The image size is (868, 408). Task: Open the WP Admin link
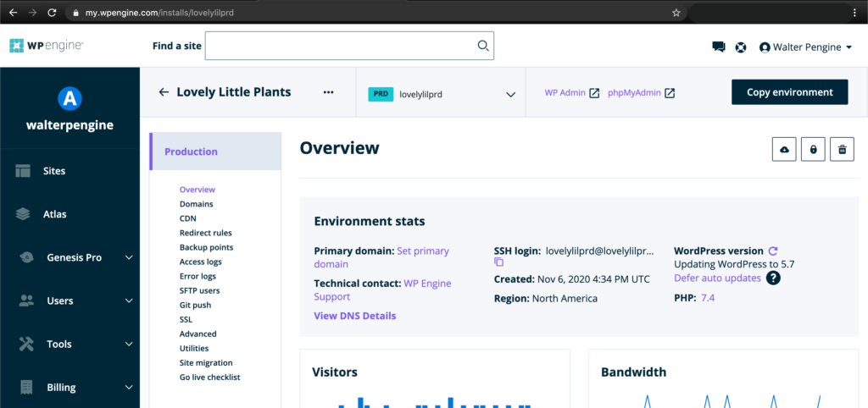pos(572,93)
